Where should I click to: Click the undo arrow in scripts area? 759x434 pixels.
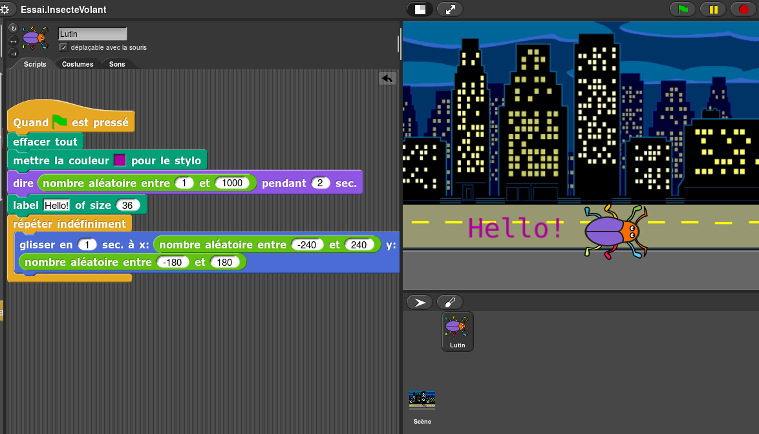pyautogui.click(x=387, y=78)
